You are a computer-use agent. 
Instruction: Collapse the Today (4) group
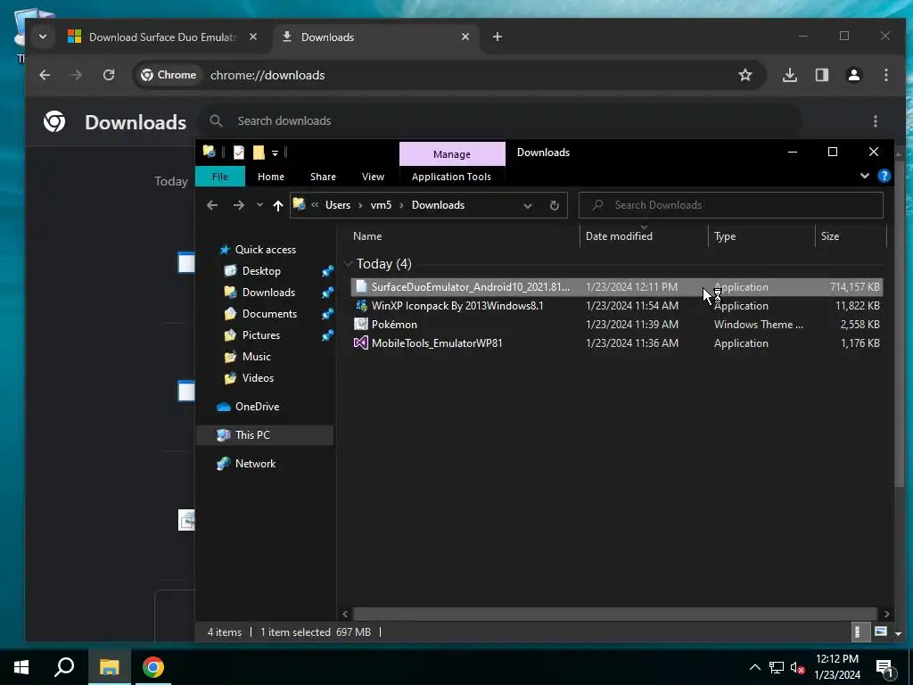pyautogui.click(x=349, y=264)
